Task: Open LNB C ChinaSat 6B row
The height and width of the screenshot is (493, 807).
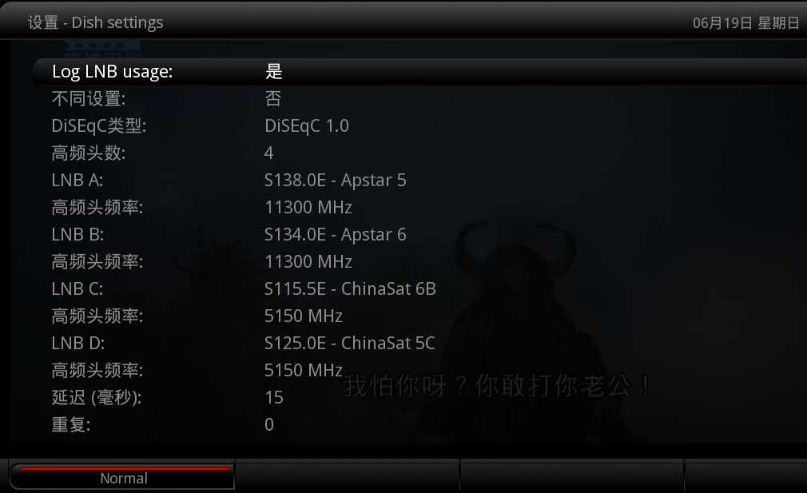Action: pos(420,288)
